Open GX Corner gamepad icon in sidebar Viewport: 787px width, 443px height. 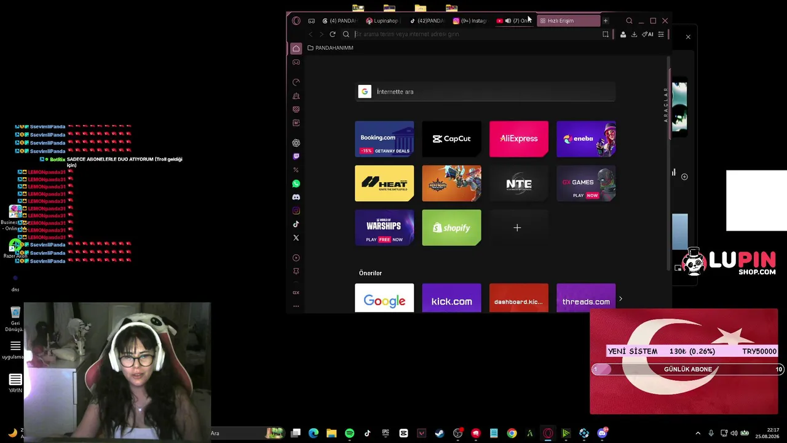point(296,62)
